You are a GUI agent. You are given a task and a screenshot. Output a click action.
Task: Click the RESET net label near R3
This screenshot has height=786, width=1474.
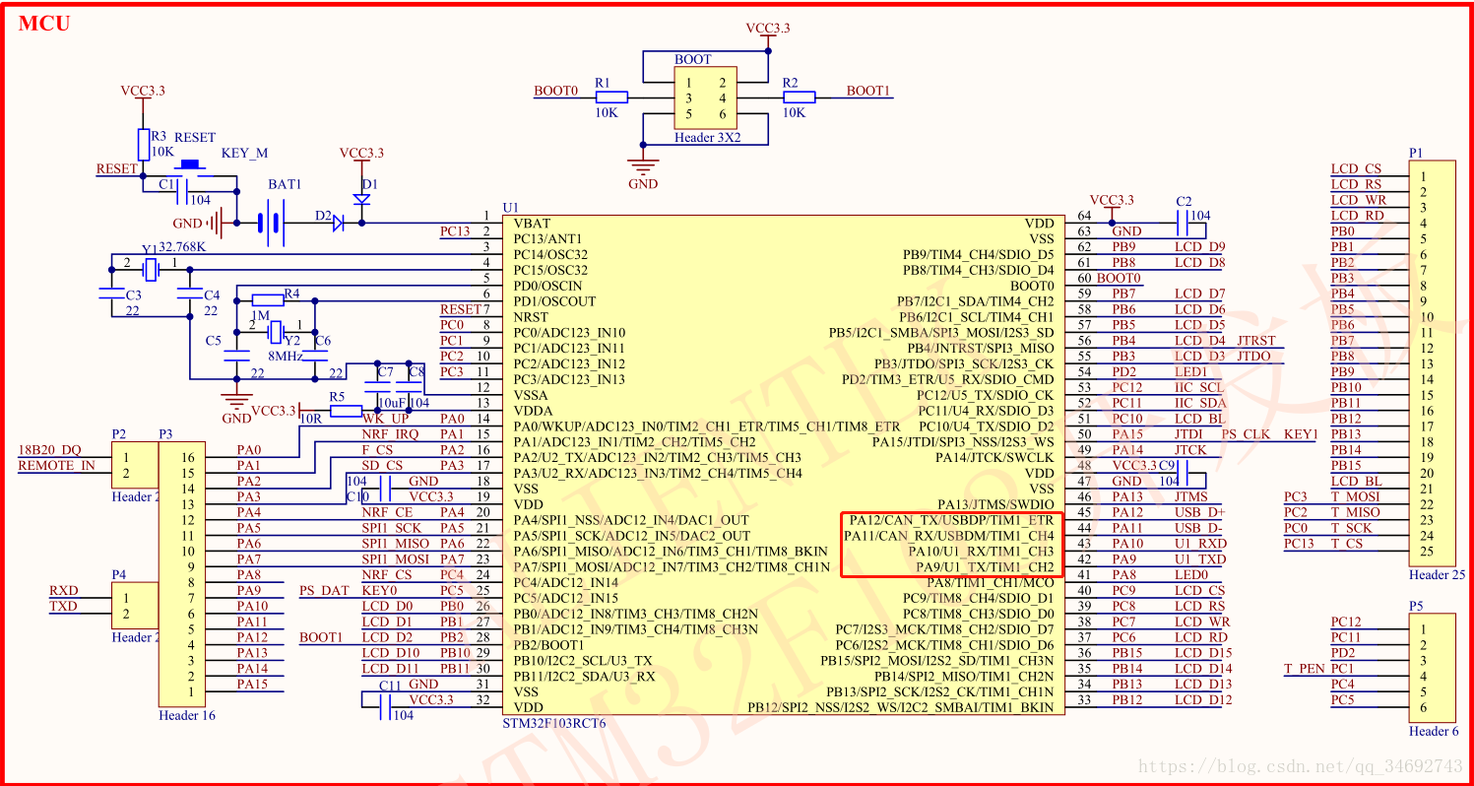point(115,168)
